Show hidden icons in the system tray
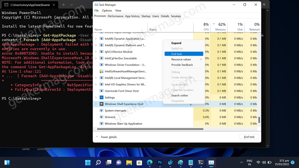 [241, 162]
